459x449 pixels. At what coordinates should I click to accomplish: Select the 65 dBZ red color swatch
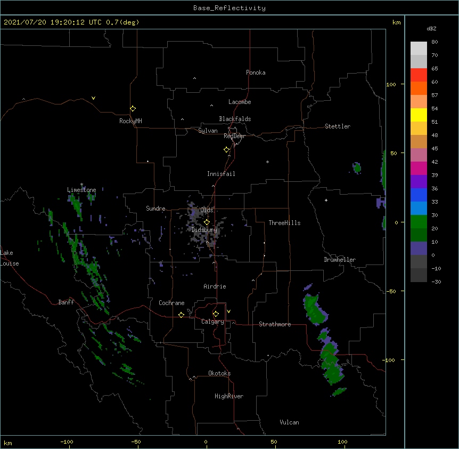419,75
